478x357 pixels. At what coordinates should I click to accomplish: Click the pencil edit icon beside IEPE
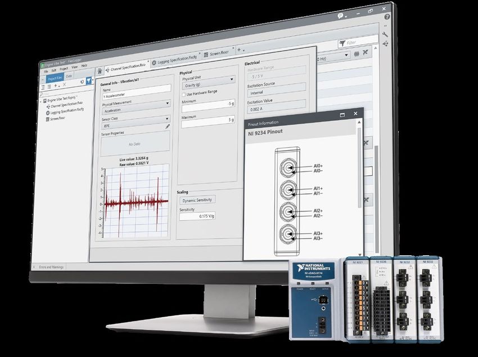click(x=168, y=126)
